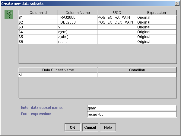
Task: Click Original expression in _RAJ2000 row
Action: (157, 17)
